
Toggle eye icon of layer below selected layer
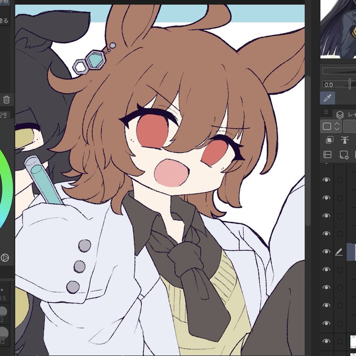click(x=326, y=270)
